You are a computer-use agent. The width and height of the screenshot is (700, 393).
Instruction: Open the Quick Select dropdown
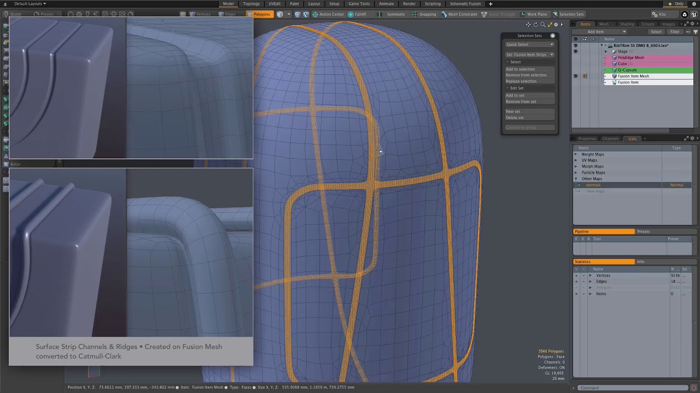point(529,45)
